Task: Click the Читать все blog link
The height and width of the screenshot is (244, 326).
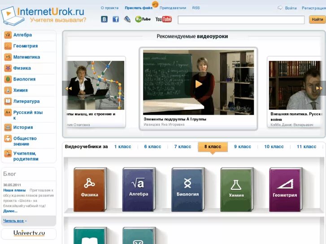Action: pyautogui.click(x=13, y=221)
